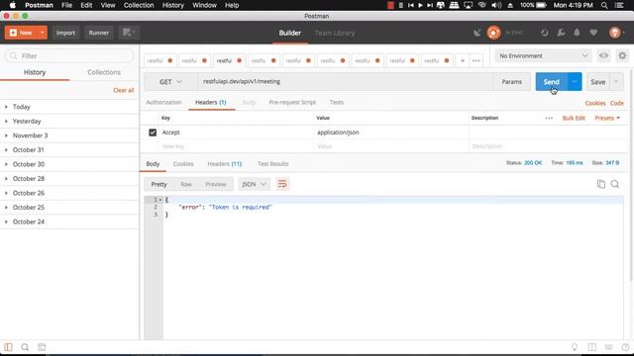Open the request Cookies link
Image resolution: width=634 pixels, height=356 pixels.
pos(595,103)
